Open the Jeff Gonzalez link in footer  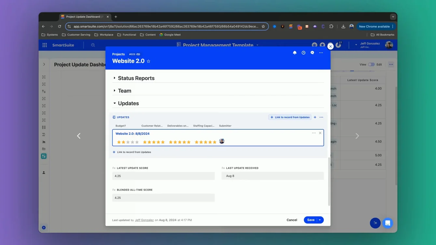pyautogui.click(x=144, y=220)
